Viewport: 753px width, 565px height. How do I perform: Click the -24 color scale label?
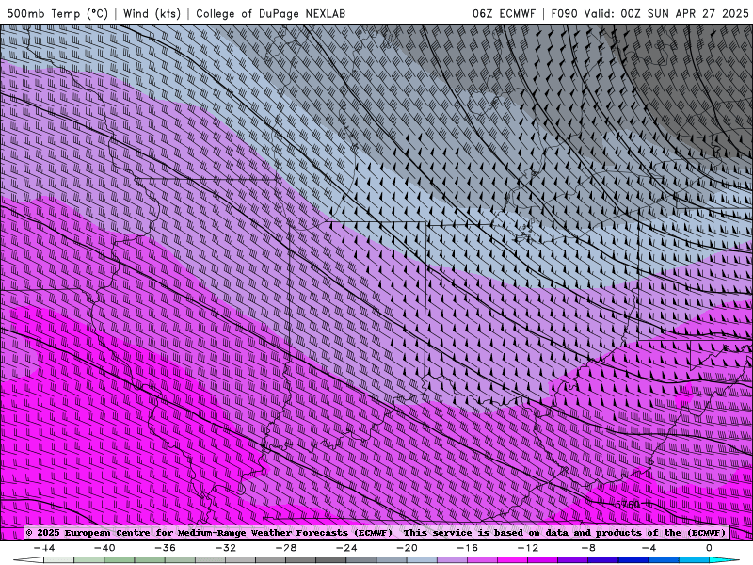[x=346, y=548]
